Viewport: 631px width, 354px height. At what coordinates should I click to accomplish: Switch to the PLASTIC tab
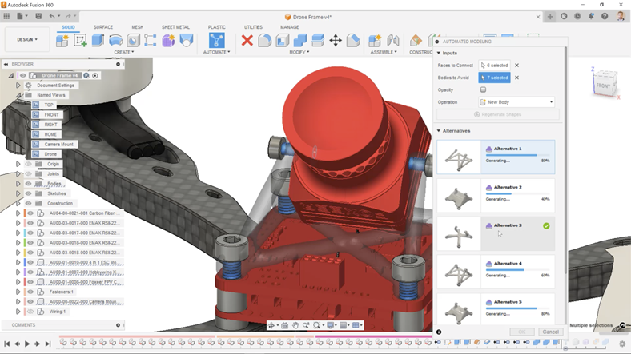(216, 27)
